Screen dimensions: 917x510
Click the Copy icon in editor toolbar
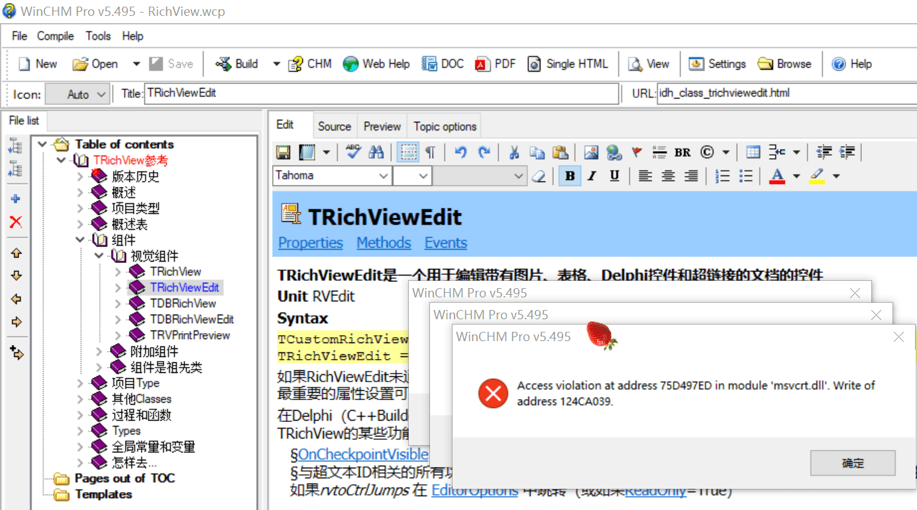tap(537, 153)
